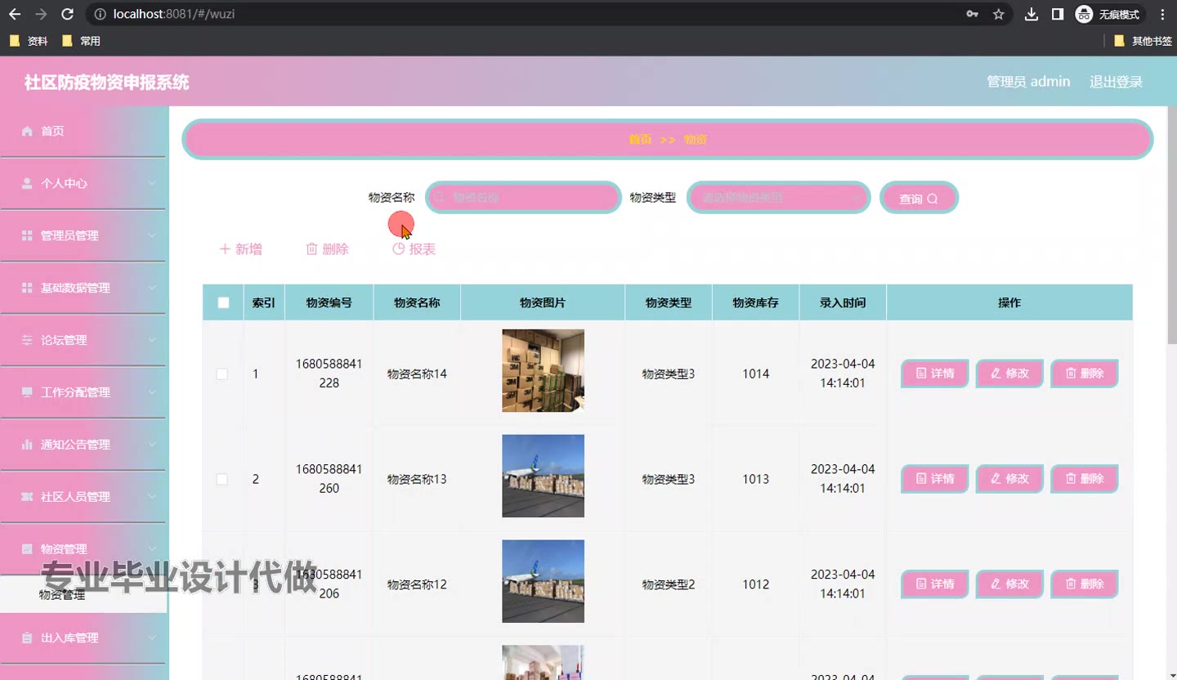Open the 报表 report button

414,249
